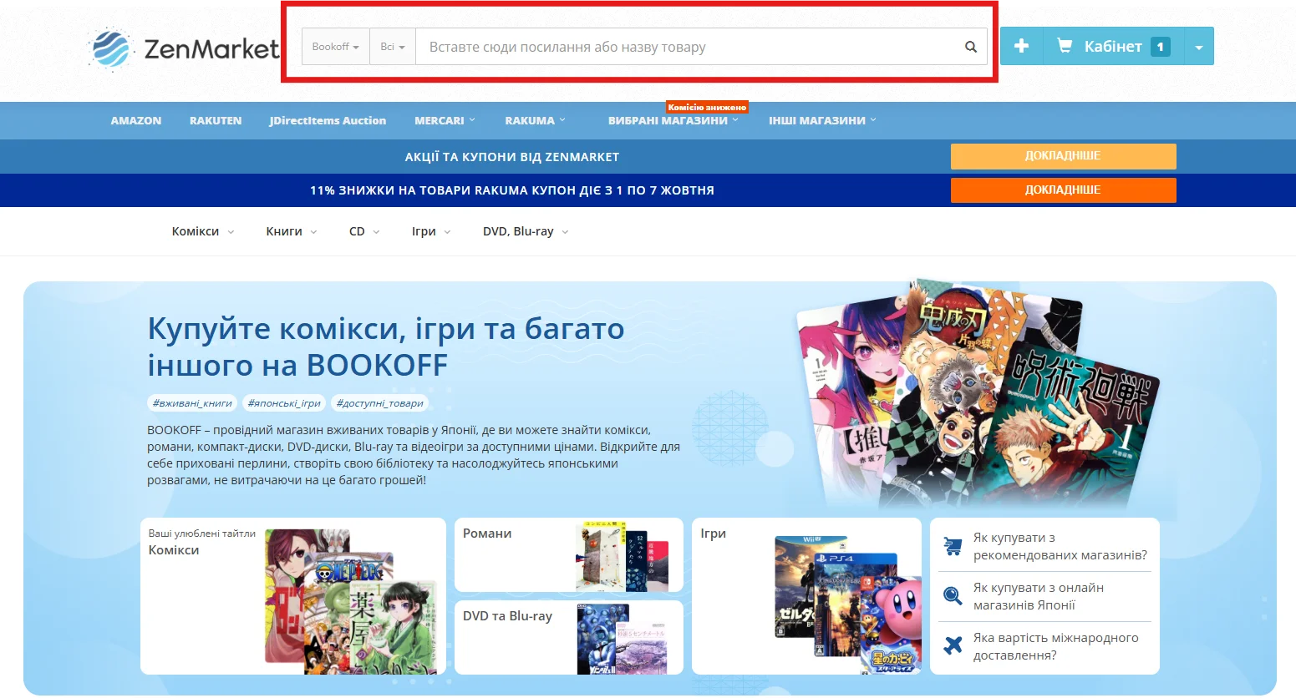This screenshot has height=698, width=1296.
Task: Open the AMAZON shop tab
Action: (136, 120)
